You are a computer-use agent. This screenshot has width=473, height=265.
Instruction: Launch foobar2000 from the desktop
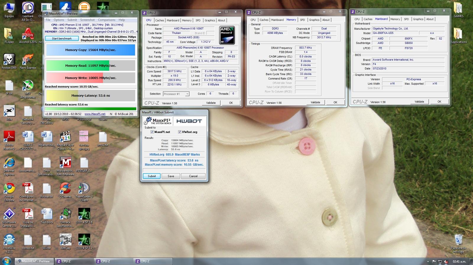coord(9,62)
